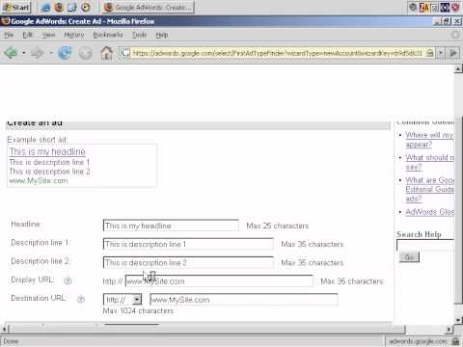
Task: Open the back button history dropdown arrow
Action: (x=24, y=52)
